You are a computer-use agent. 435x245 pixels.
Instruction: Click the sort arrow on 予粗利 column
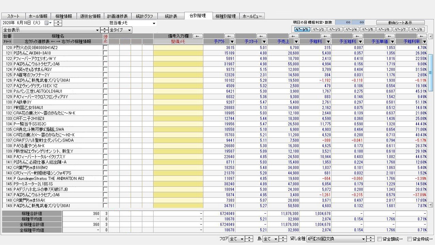coord(328,42)
